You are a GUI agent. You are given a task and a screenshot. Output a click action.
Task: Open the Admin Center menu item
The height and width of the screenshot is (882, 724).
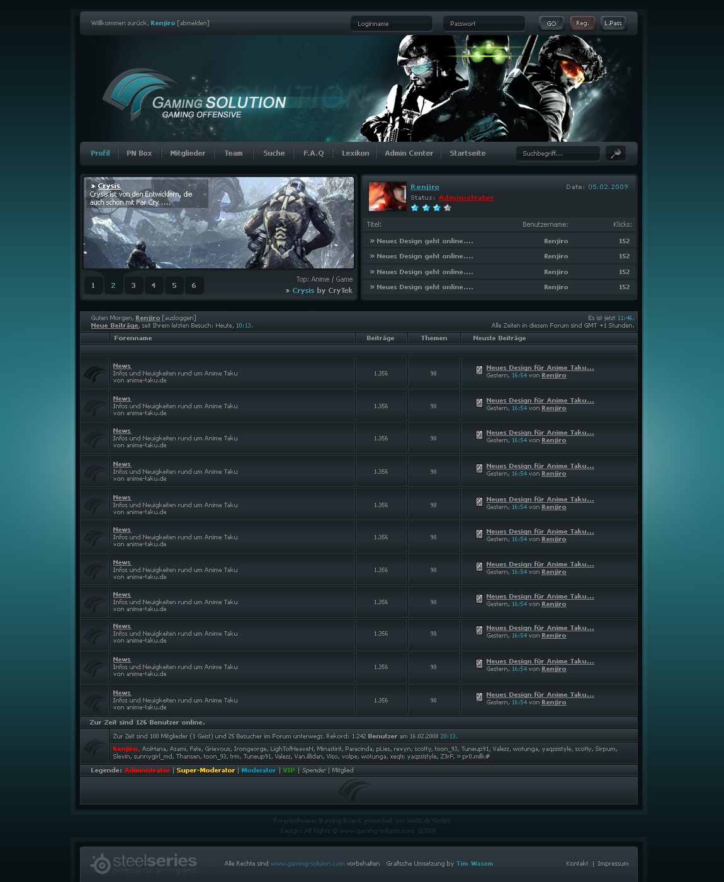pos(409,153)
